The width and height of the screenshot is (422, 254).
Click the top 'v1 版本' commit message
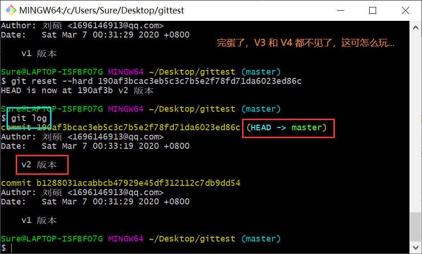(39, 54)
